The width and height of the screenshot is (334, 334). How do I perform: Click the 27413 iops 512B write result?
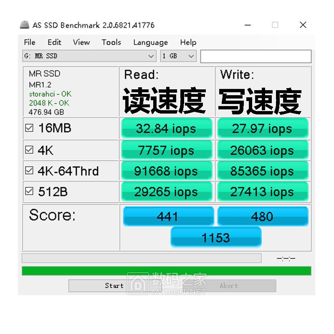[263, 191]
